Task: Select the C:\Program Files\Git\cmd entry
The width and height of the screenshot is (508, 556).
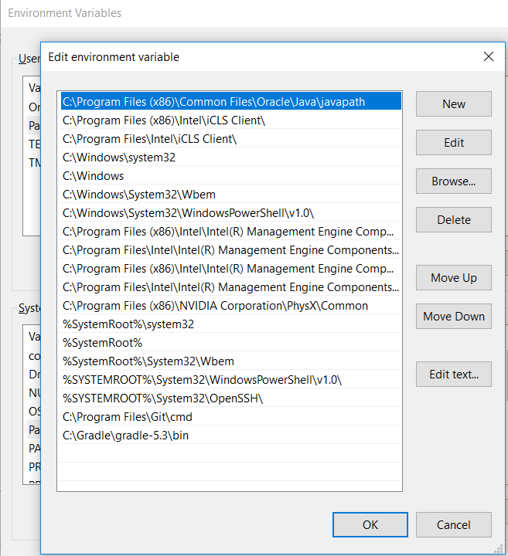Action: (230, 417)
